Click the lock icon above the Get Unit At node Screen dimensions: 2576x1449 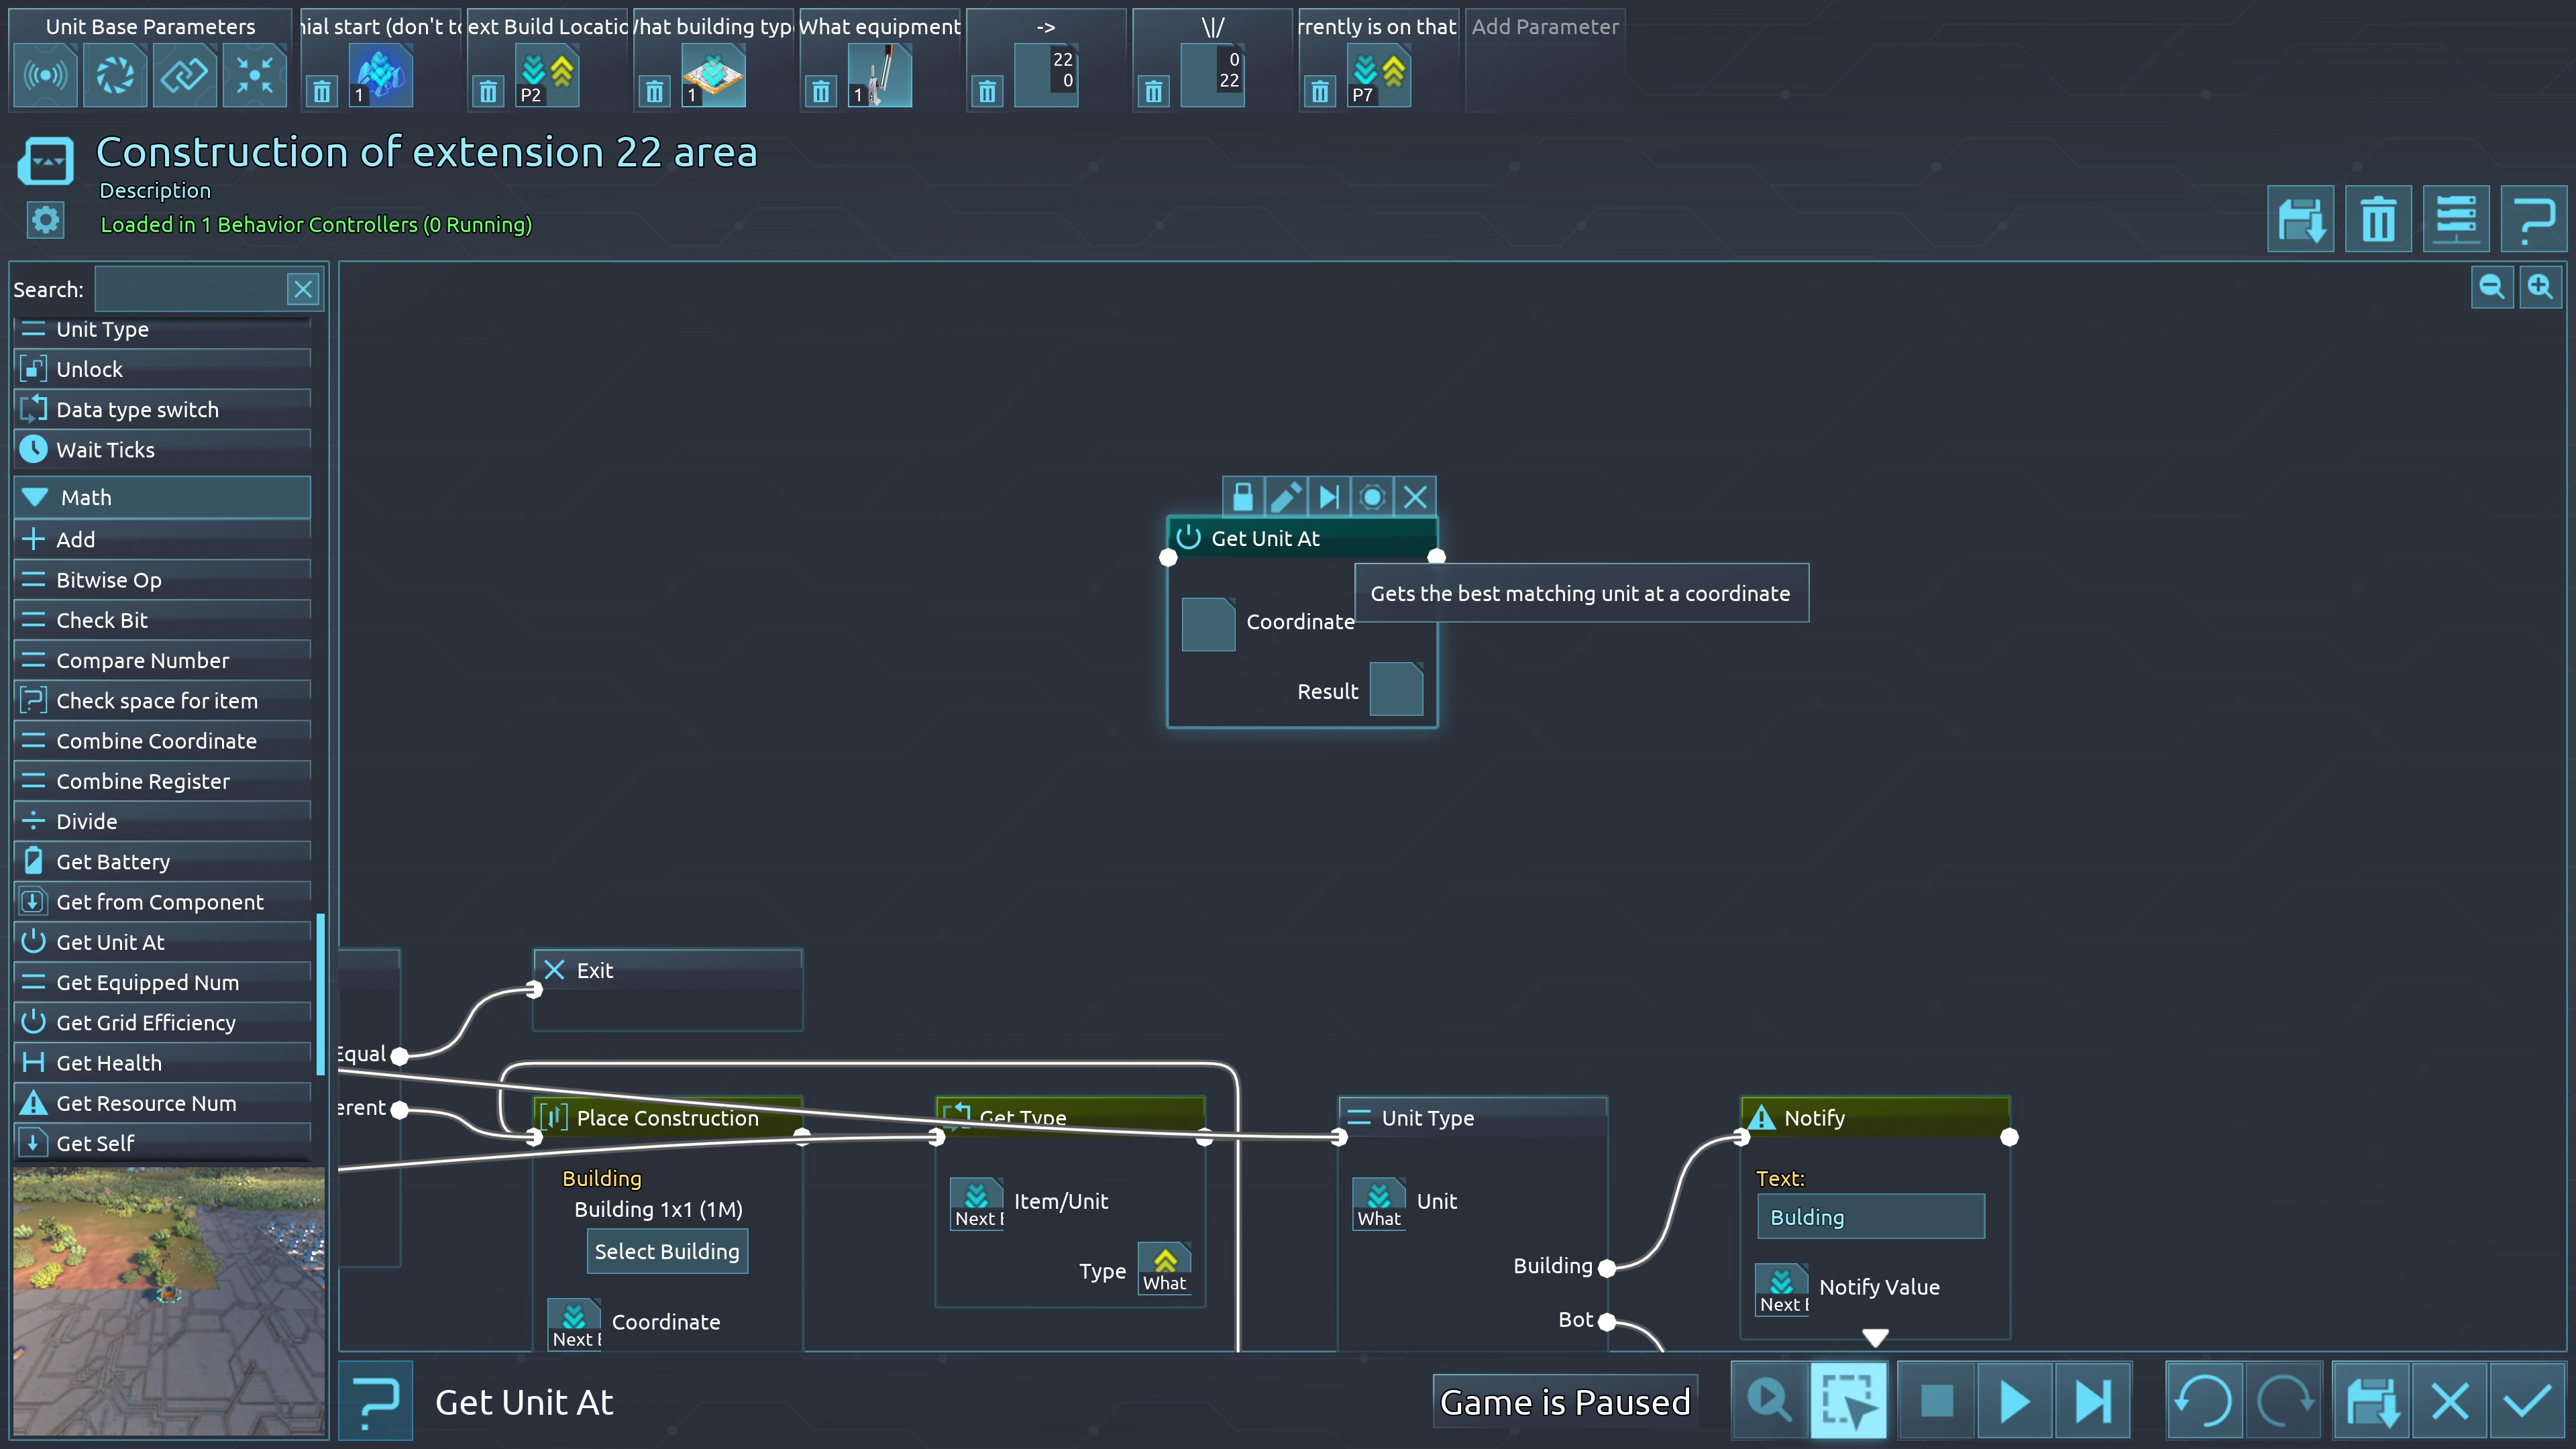pos(1242,497)
